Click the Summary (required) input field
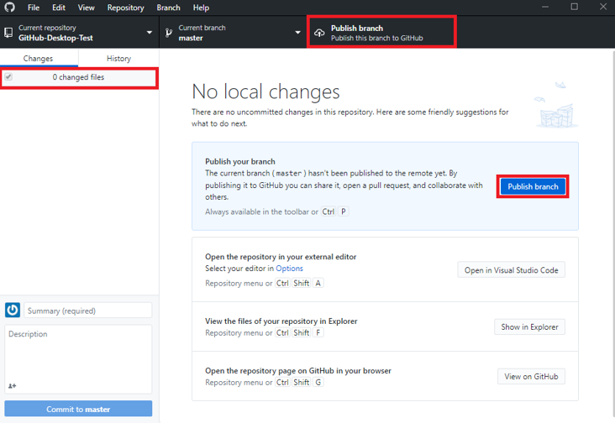Image resolution: width=615 pixels, height=423 pixels. pyautogui.click(x=88, y=311)
